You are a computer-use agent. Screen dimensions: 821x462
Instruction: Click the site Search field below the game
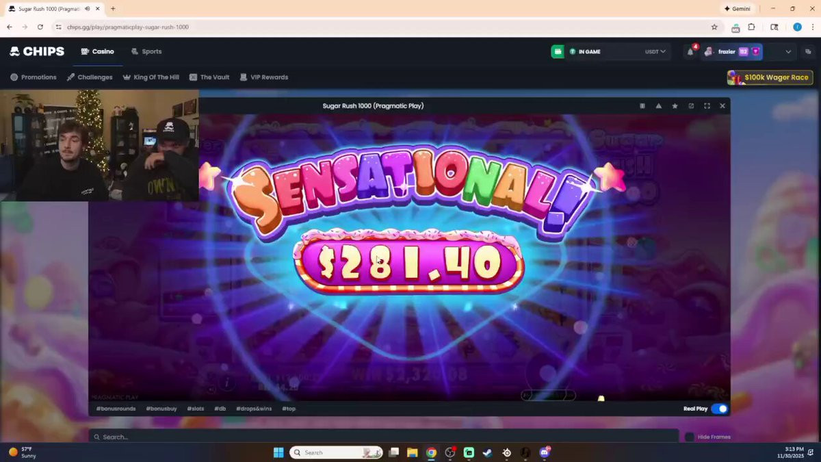click(383, 437)
